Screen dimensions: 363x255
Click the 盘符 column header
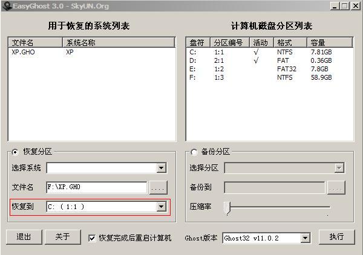[x=198, y=42]
